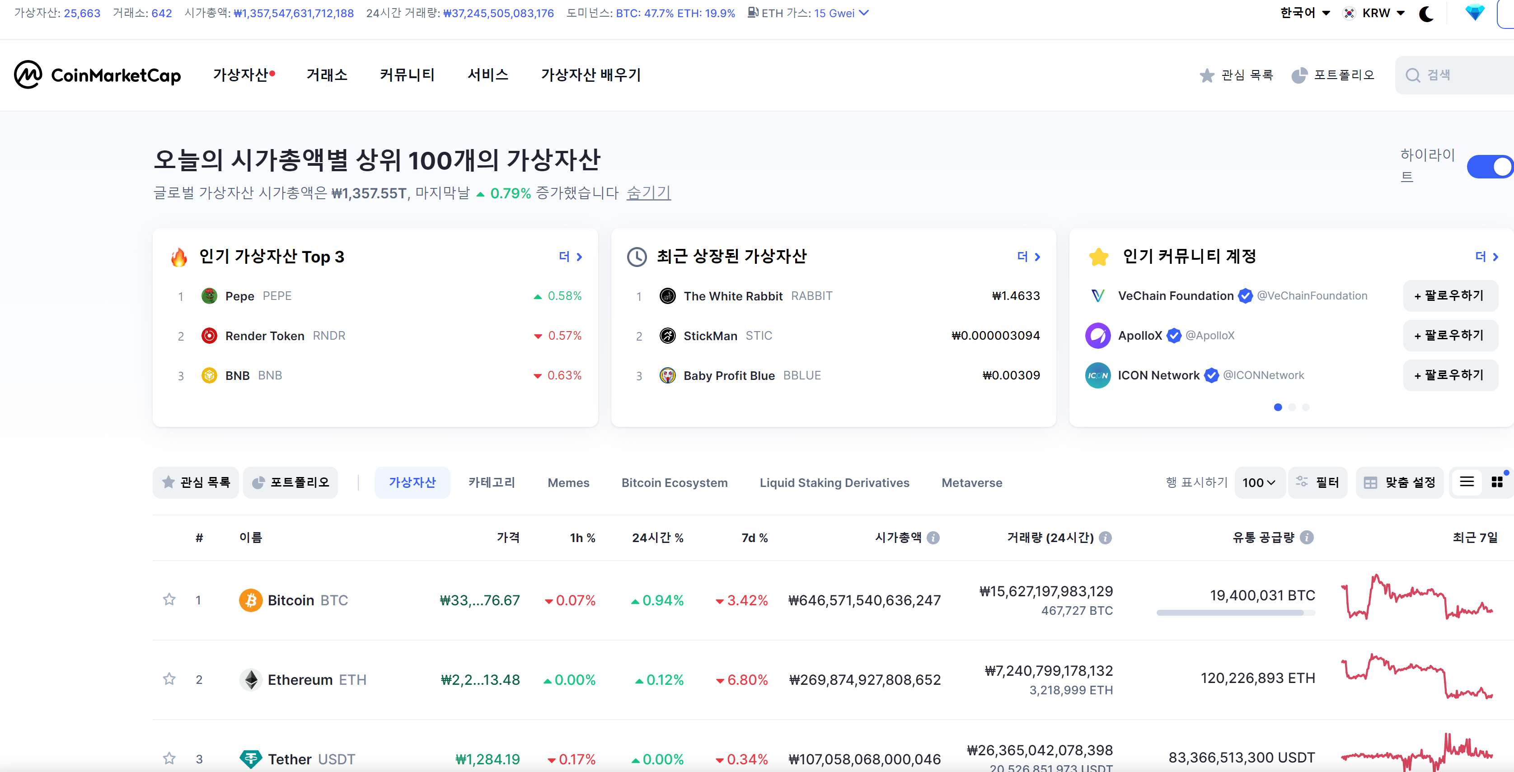Click the market cap info icon
The width and height of the screenshot is (1514, 772).
[933, 538]
